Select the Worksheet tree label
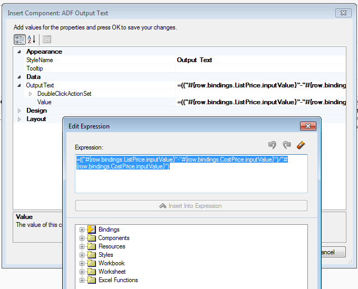 tap(112, 272)
